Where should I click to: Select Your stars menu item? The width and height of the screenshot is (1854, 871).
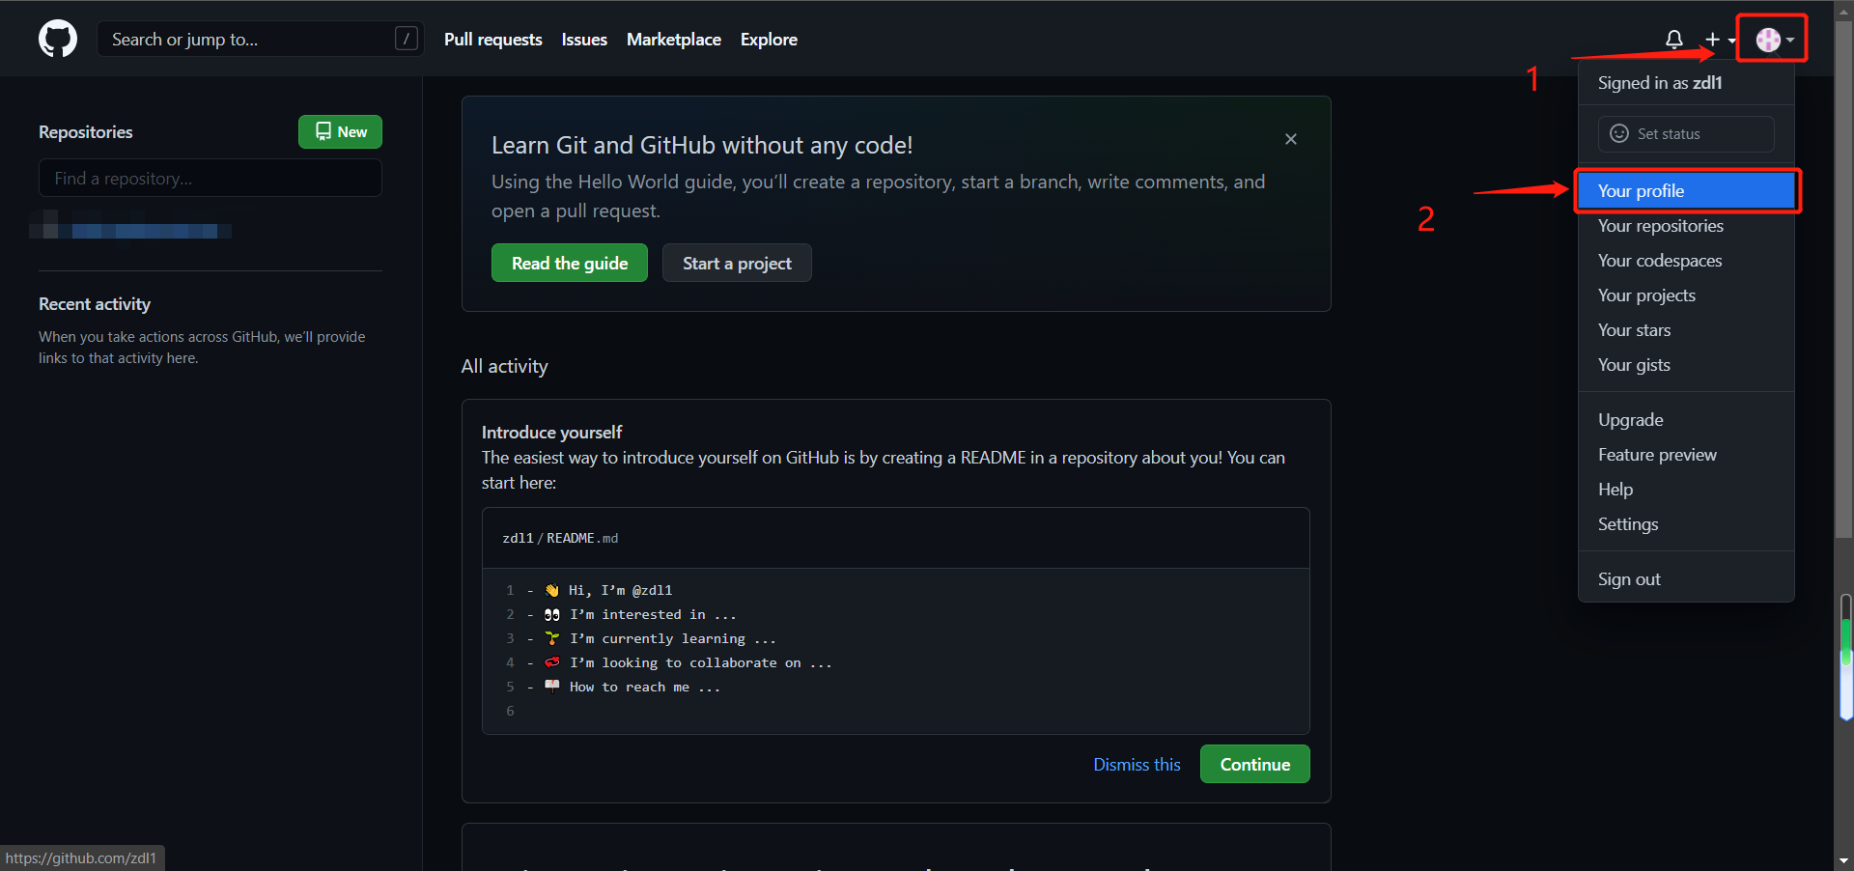pos(1686,330)
